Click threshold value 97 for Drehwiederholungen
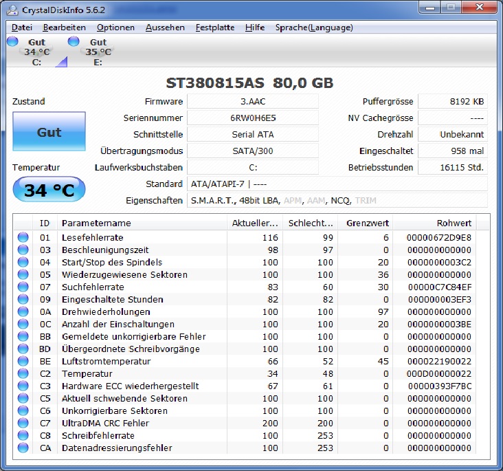Viewport: 503px width, 471px height. click(383, 311)
